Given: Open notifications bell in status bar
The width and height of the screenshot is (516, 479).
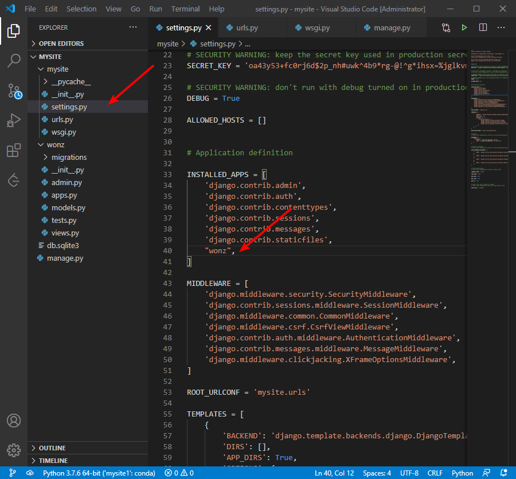Looking at the screenshot, I should coord(503,473).
